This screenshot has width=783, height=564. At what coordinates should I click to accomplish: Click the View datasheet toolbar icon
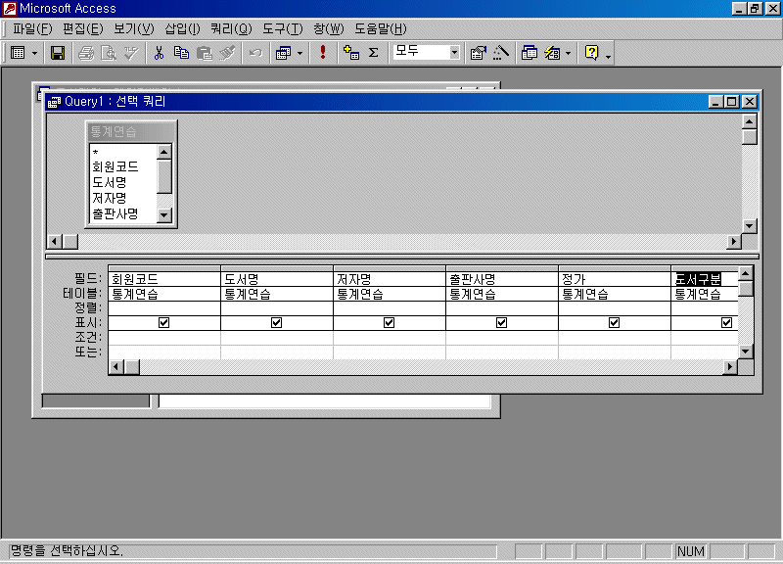click(18, 53)
